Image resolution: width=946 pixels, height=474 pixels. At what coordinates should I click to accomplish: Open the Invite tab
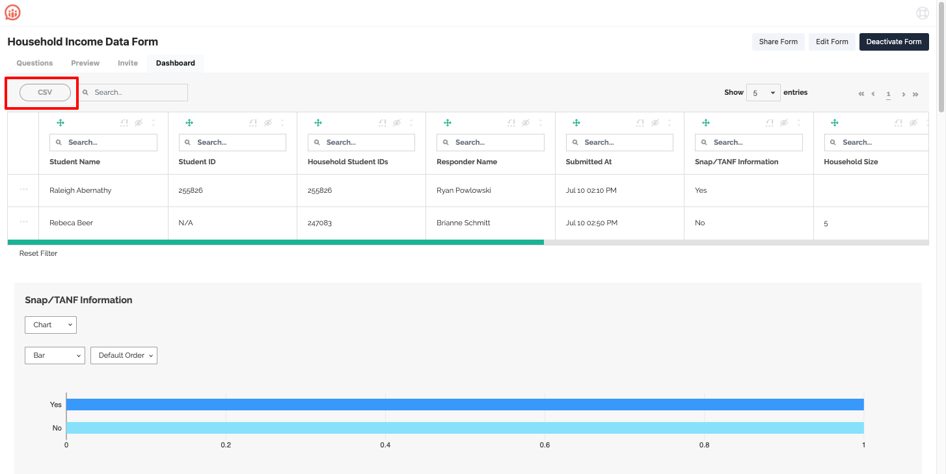click(x=128, y=63)
